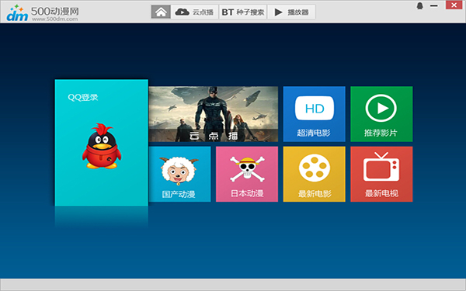This screenshot has height=291, width=466.
Task: Open the 云点播 tab in toolbar
Action: [x=195, y=12]
